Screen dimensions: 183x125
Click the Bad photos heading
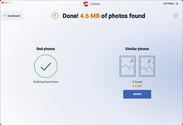click(x=46, y=49)
